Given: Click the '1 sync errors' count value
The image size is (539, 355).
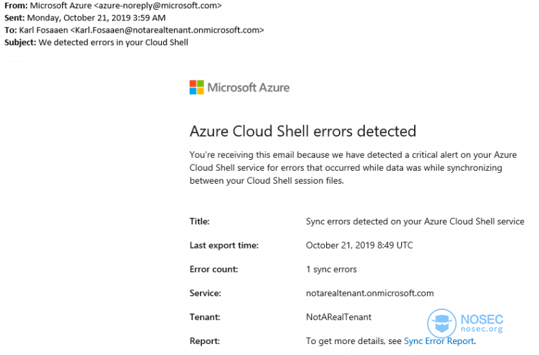Looking at the screenshot, I should pos(332,270).
